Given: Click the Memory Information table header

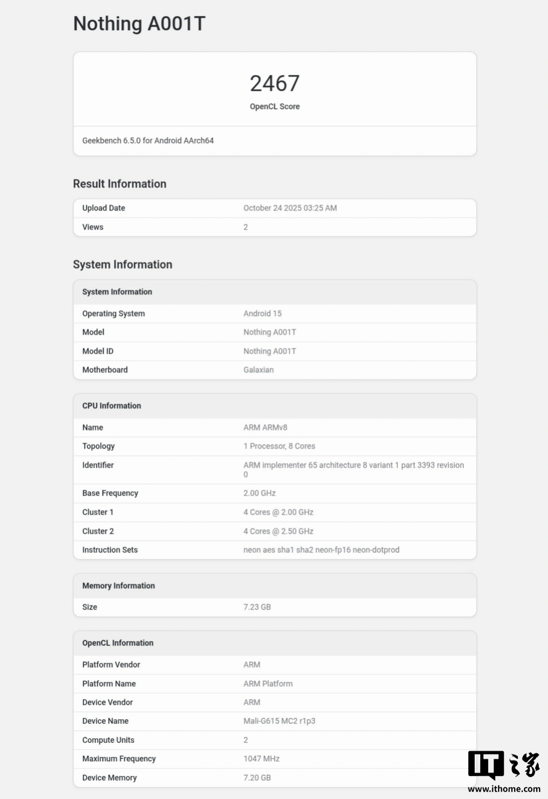Looking at the screenshot, I should pos(118,586).
